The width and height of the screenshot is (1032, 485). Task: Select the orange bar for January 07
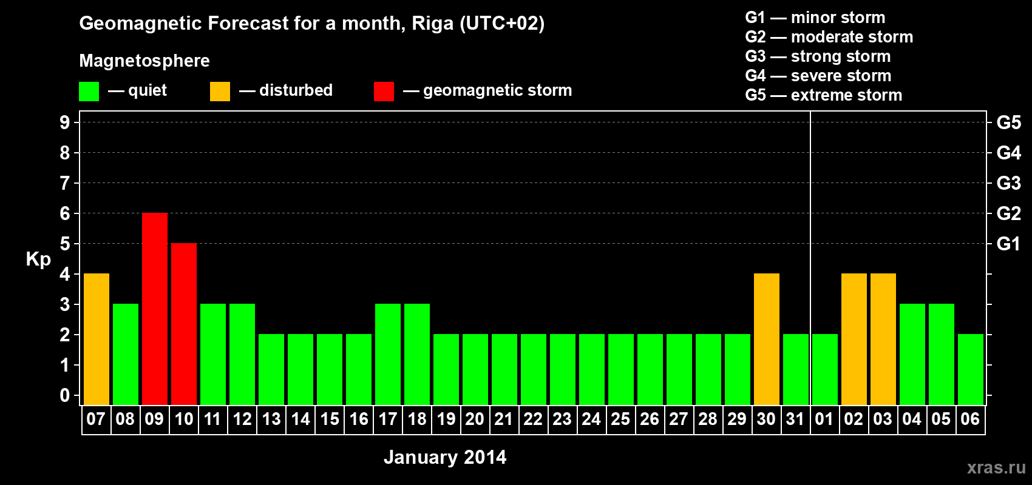point(97,339)
